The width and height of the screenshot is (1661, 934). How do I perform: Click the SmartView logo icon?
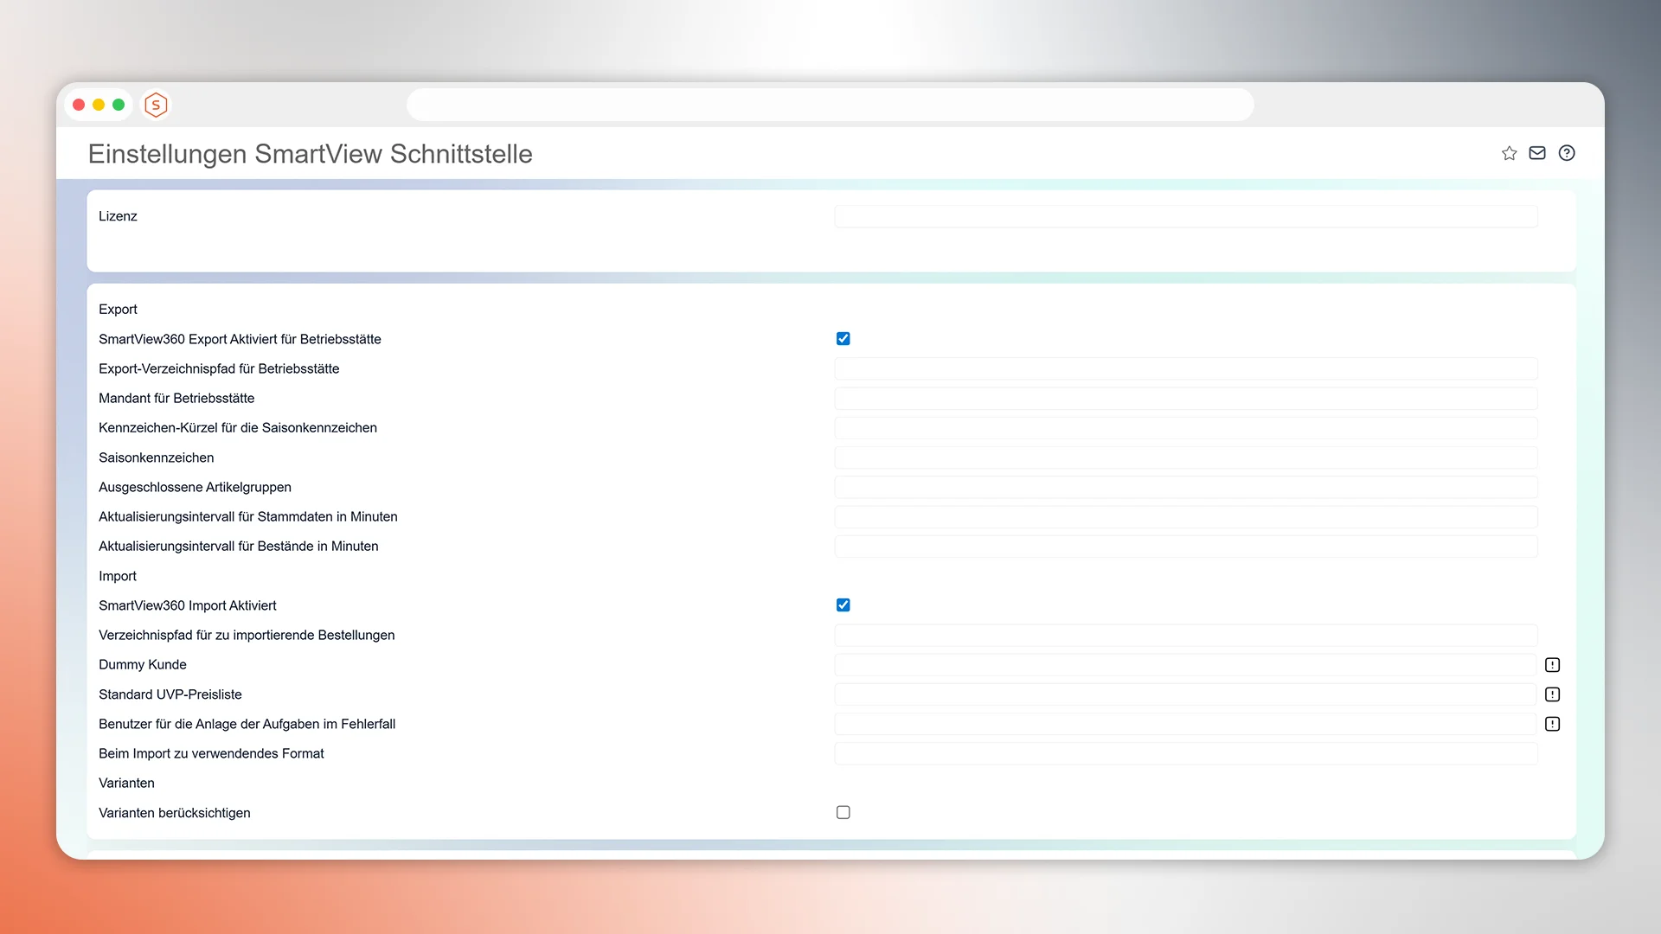pyautogui.click(x=156, y=105)
